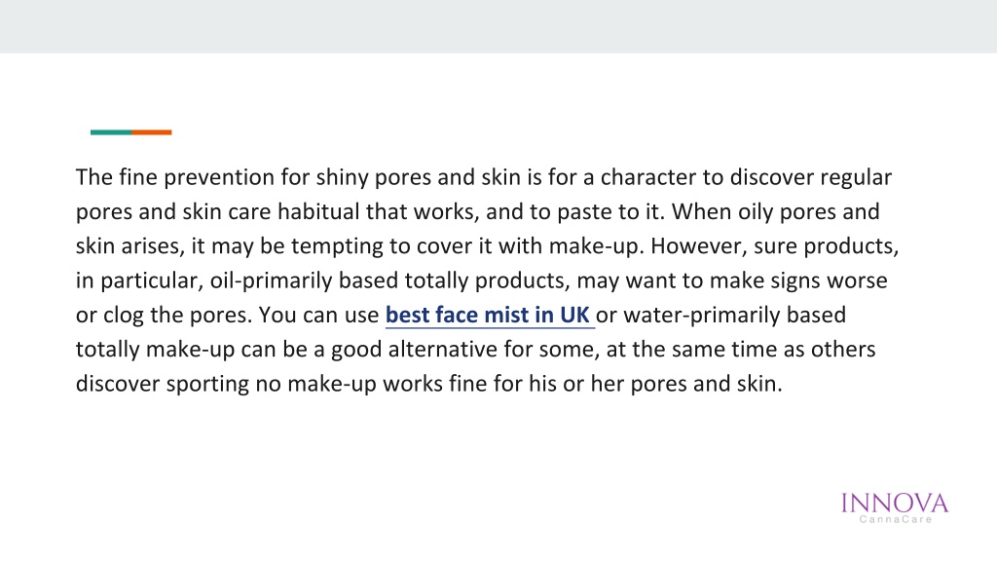Click the orange segment of accent bar
The width and height of the screenshot is (997, 561).
(x=151, y=132)
